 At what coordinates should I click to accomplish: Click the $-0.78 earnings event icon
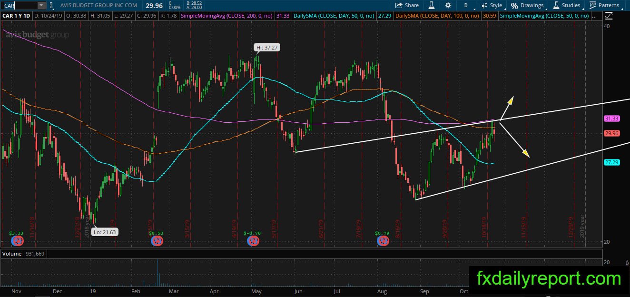point(253,241)
